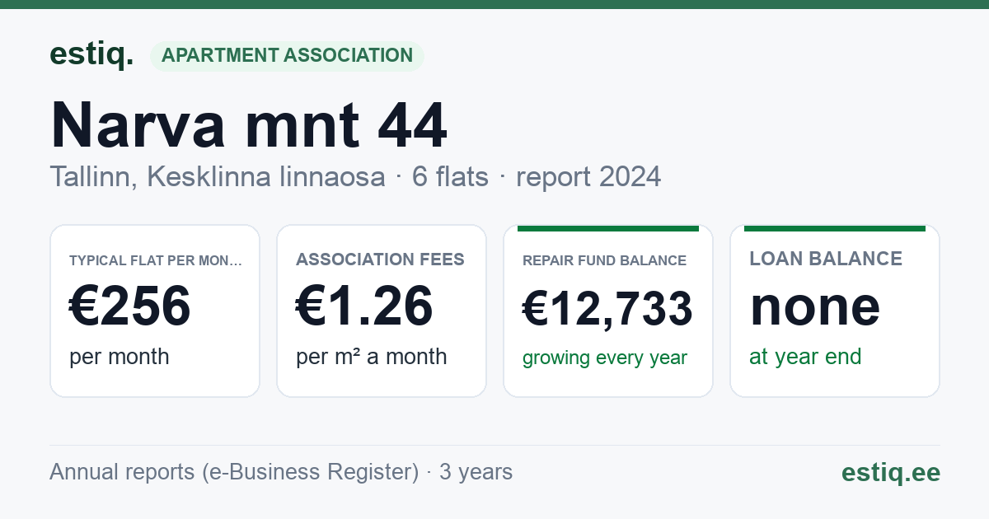The image size is (989, 519).
Task: Click the 'growing every year' text
Action: (x=605, y=358)
